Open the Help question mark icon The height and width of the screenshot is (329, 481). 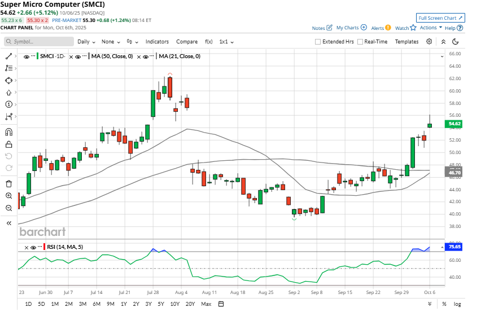(x=460, y=28)
